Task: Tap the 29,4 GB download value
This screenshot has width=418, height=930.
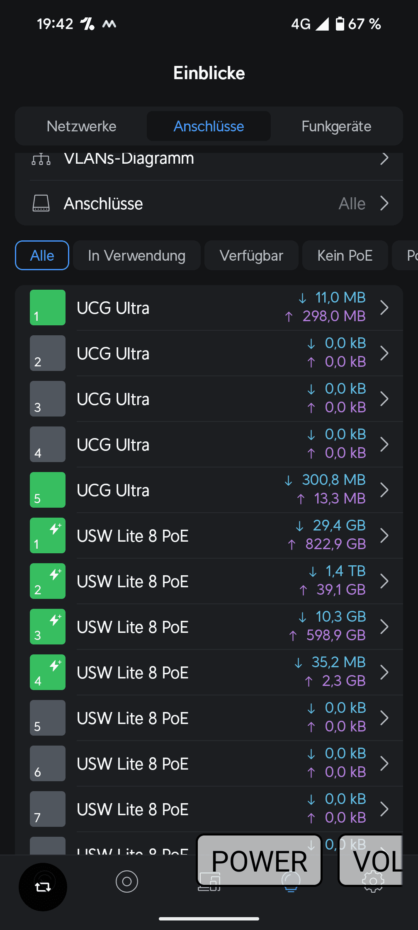Action: pos(339,525)
